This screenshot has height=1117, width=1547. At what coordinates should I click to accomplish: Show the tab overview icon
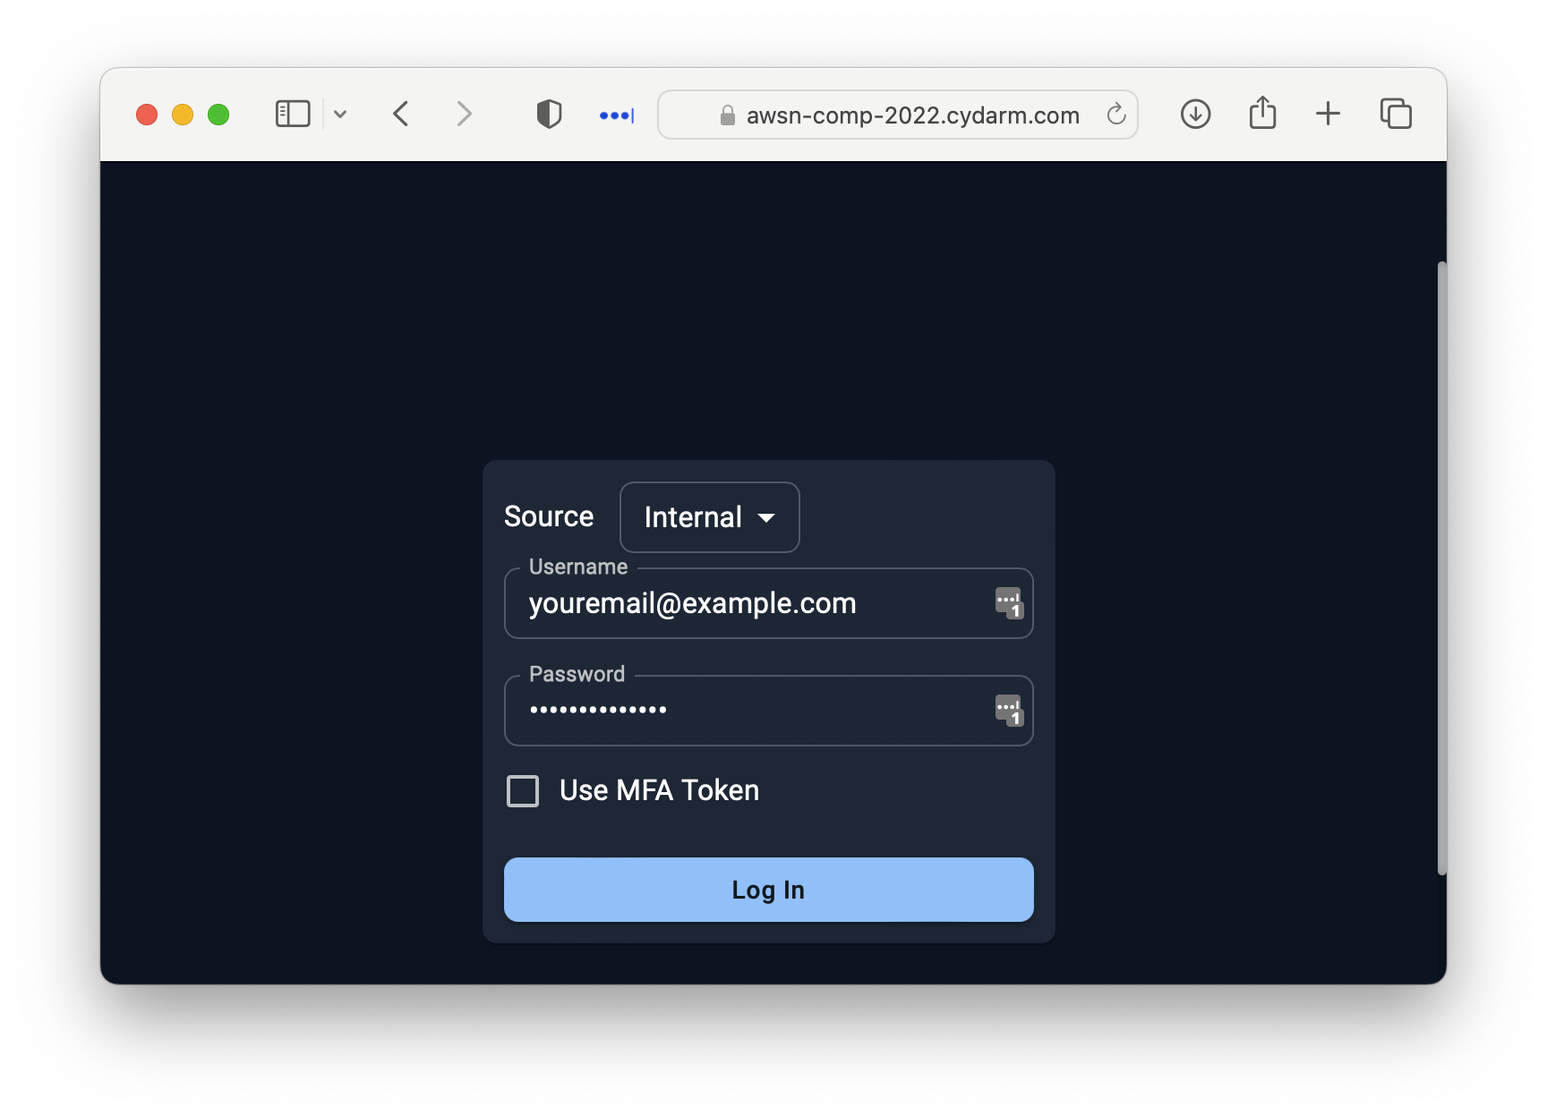[x=1396, y=114]
